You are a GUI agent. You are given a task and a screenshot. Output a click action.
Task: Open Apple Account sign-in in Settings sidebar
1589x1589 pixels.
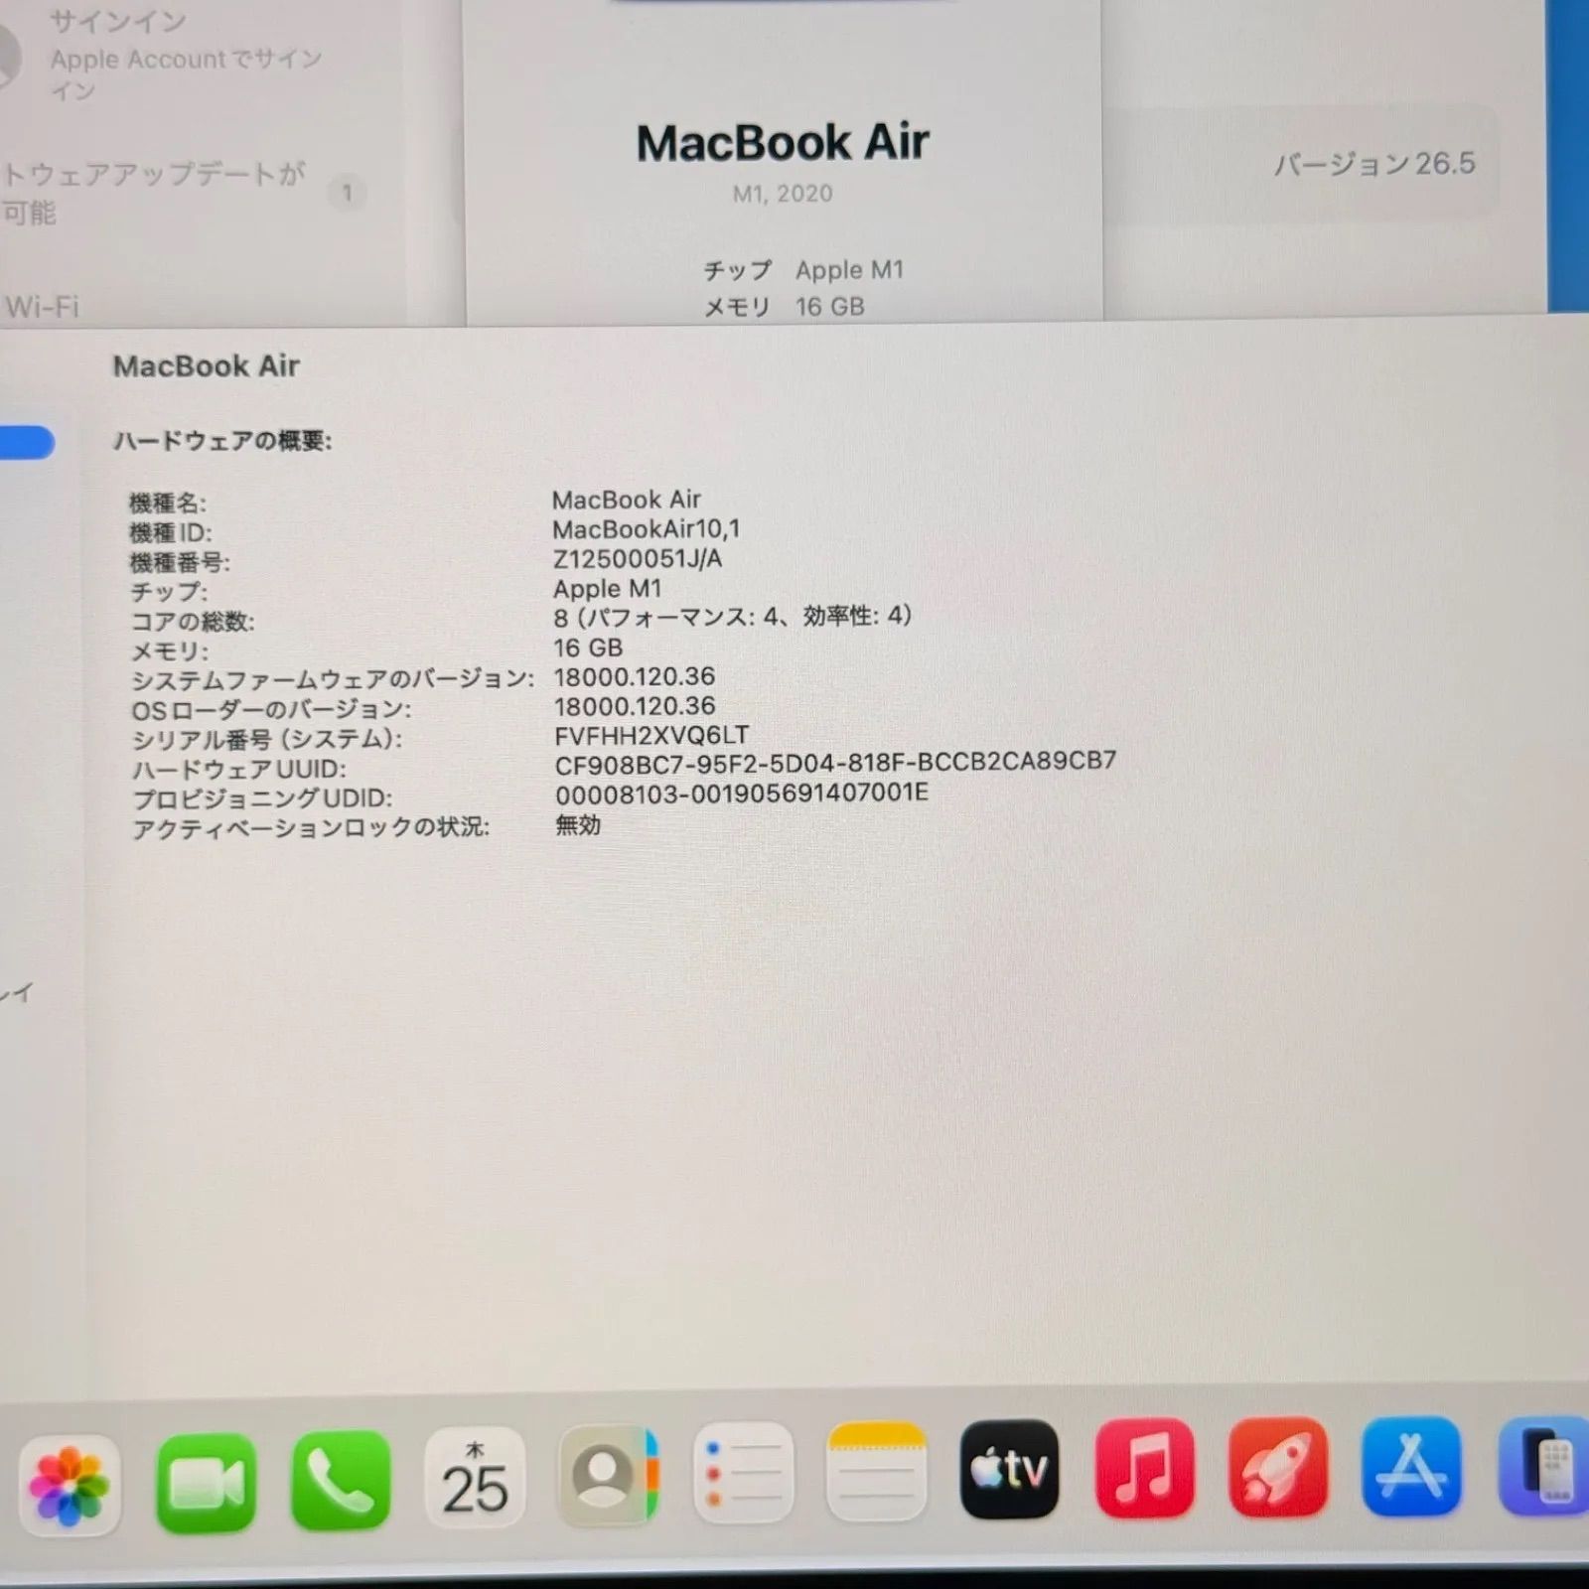click(x=164, y=57)
